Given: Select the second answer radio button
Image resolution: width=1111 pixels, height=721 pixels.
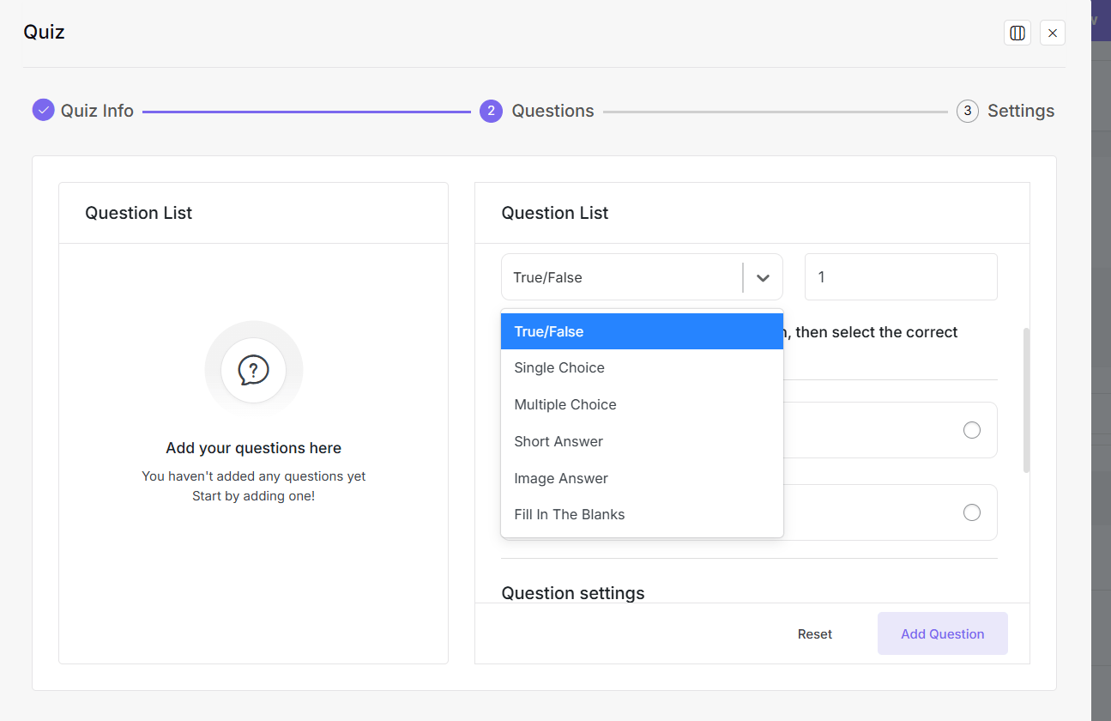Looking at the screenshot, I should click(971, 512).
